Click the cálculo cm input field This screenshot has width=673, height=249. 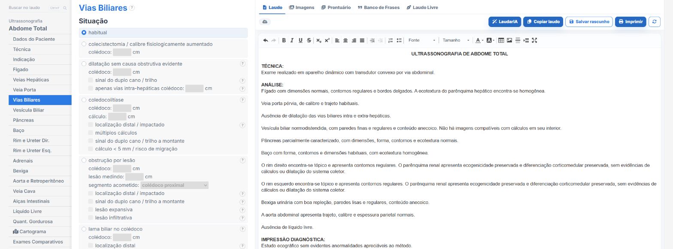pyautogui.click(x=117, y=117)
